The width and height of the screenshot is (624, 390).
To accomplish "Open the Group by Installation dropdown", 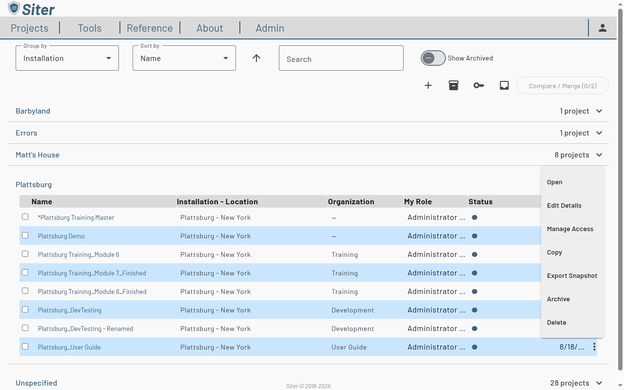I will pyautogui.click(x=67, y=58).
